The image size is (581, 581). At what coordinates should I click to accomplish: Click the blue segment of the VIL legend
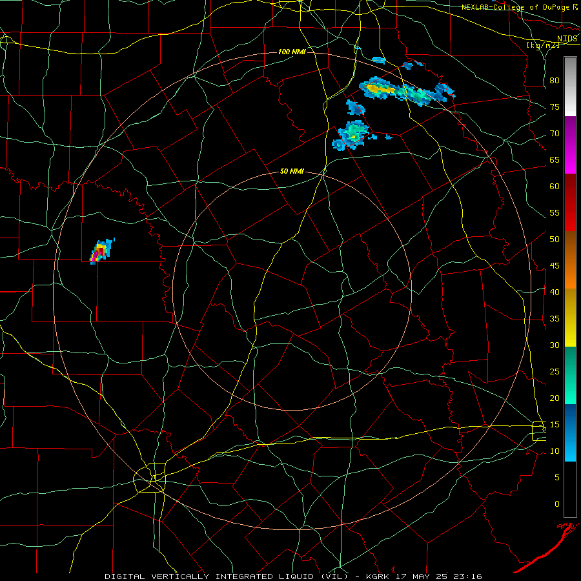(570, 433)
